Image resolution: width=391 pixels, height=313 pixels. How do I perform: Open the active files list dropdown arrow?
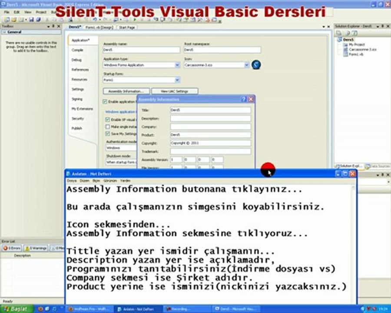tap(324, 27)
